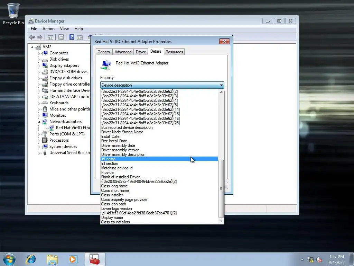The height and width of the screenshot is (266, 354).
Task: Select the Details tab
Action: pos(156,51)
